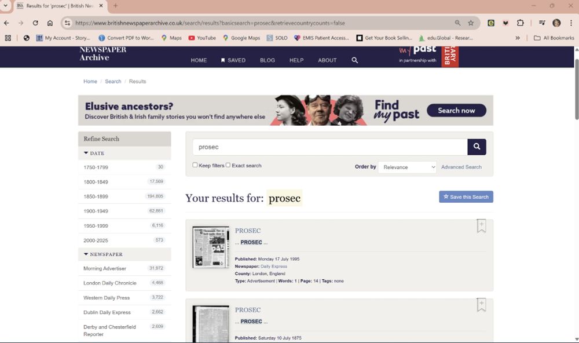Filter results by 1750-1799
Viewport: 579px width, 343px height.
tap(124, 167)
